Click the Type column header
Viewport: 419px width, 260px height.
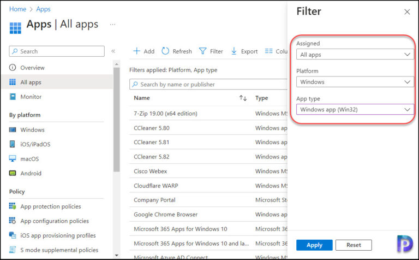coord(262,98)
